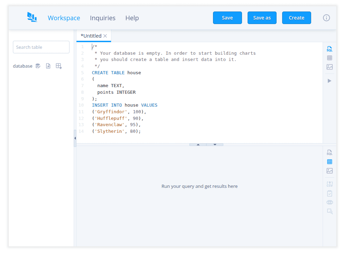Click the Save as button
The image size is (345, 253).
pos(262,17)
